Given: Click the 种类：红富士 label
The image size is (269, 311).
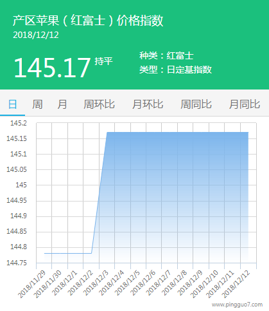Looking at the screenshot, I should [166, 55].
